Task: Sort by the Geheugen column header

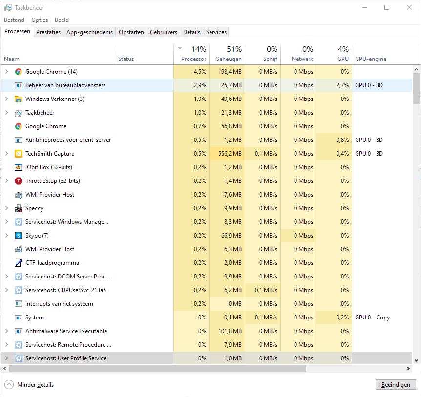Action: [x=227, y=55]
